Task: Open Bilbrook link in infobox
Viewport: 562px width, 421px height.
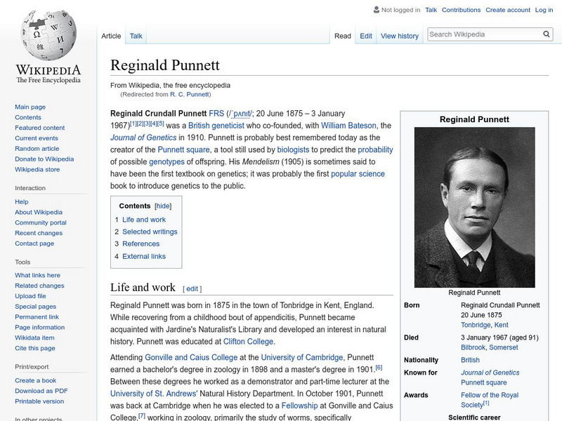Action: pyautogui.click(x=473, y=347)
